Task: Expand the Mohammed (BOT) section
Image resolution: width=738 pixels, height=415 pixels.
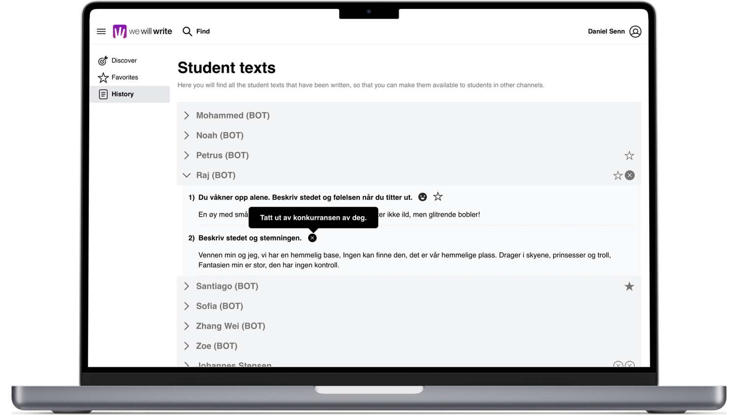Action: point(186,115)
